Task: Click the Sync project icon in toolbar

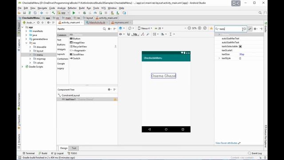Action: click(x=30, y=13)
